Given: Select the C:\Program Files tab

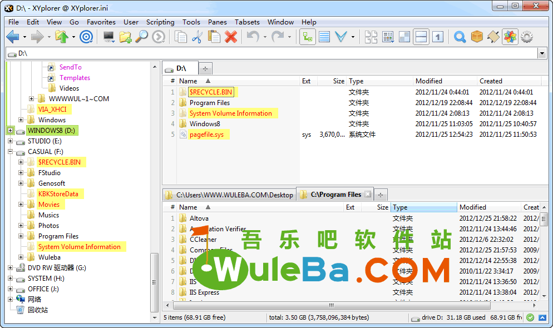Looking at the screenshot, I should click(x=335, y=195).
